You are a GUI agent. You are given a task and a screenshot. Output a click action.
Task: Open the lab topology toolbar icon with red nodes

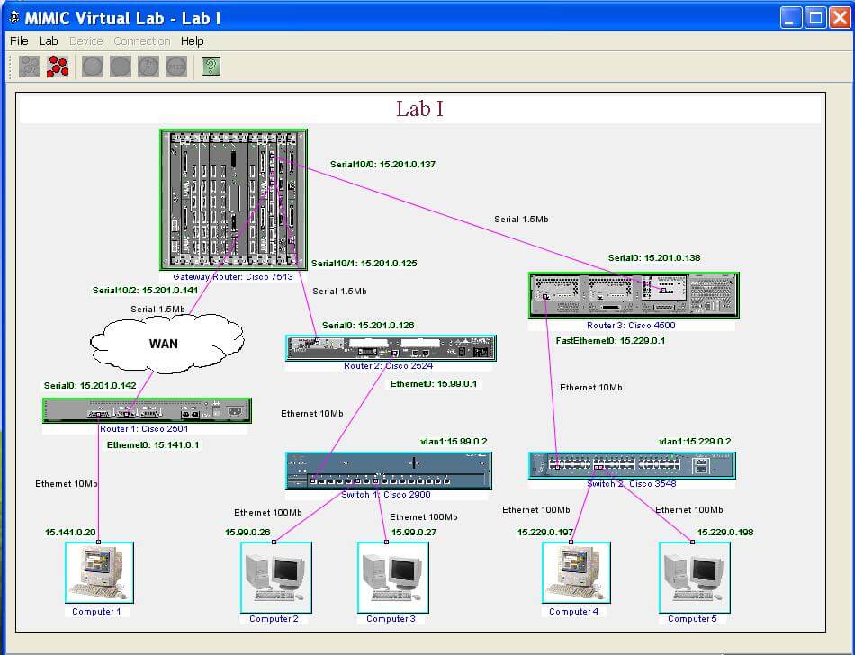tap(58, 66)
